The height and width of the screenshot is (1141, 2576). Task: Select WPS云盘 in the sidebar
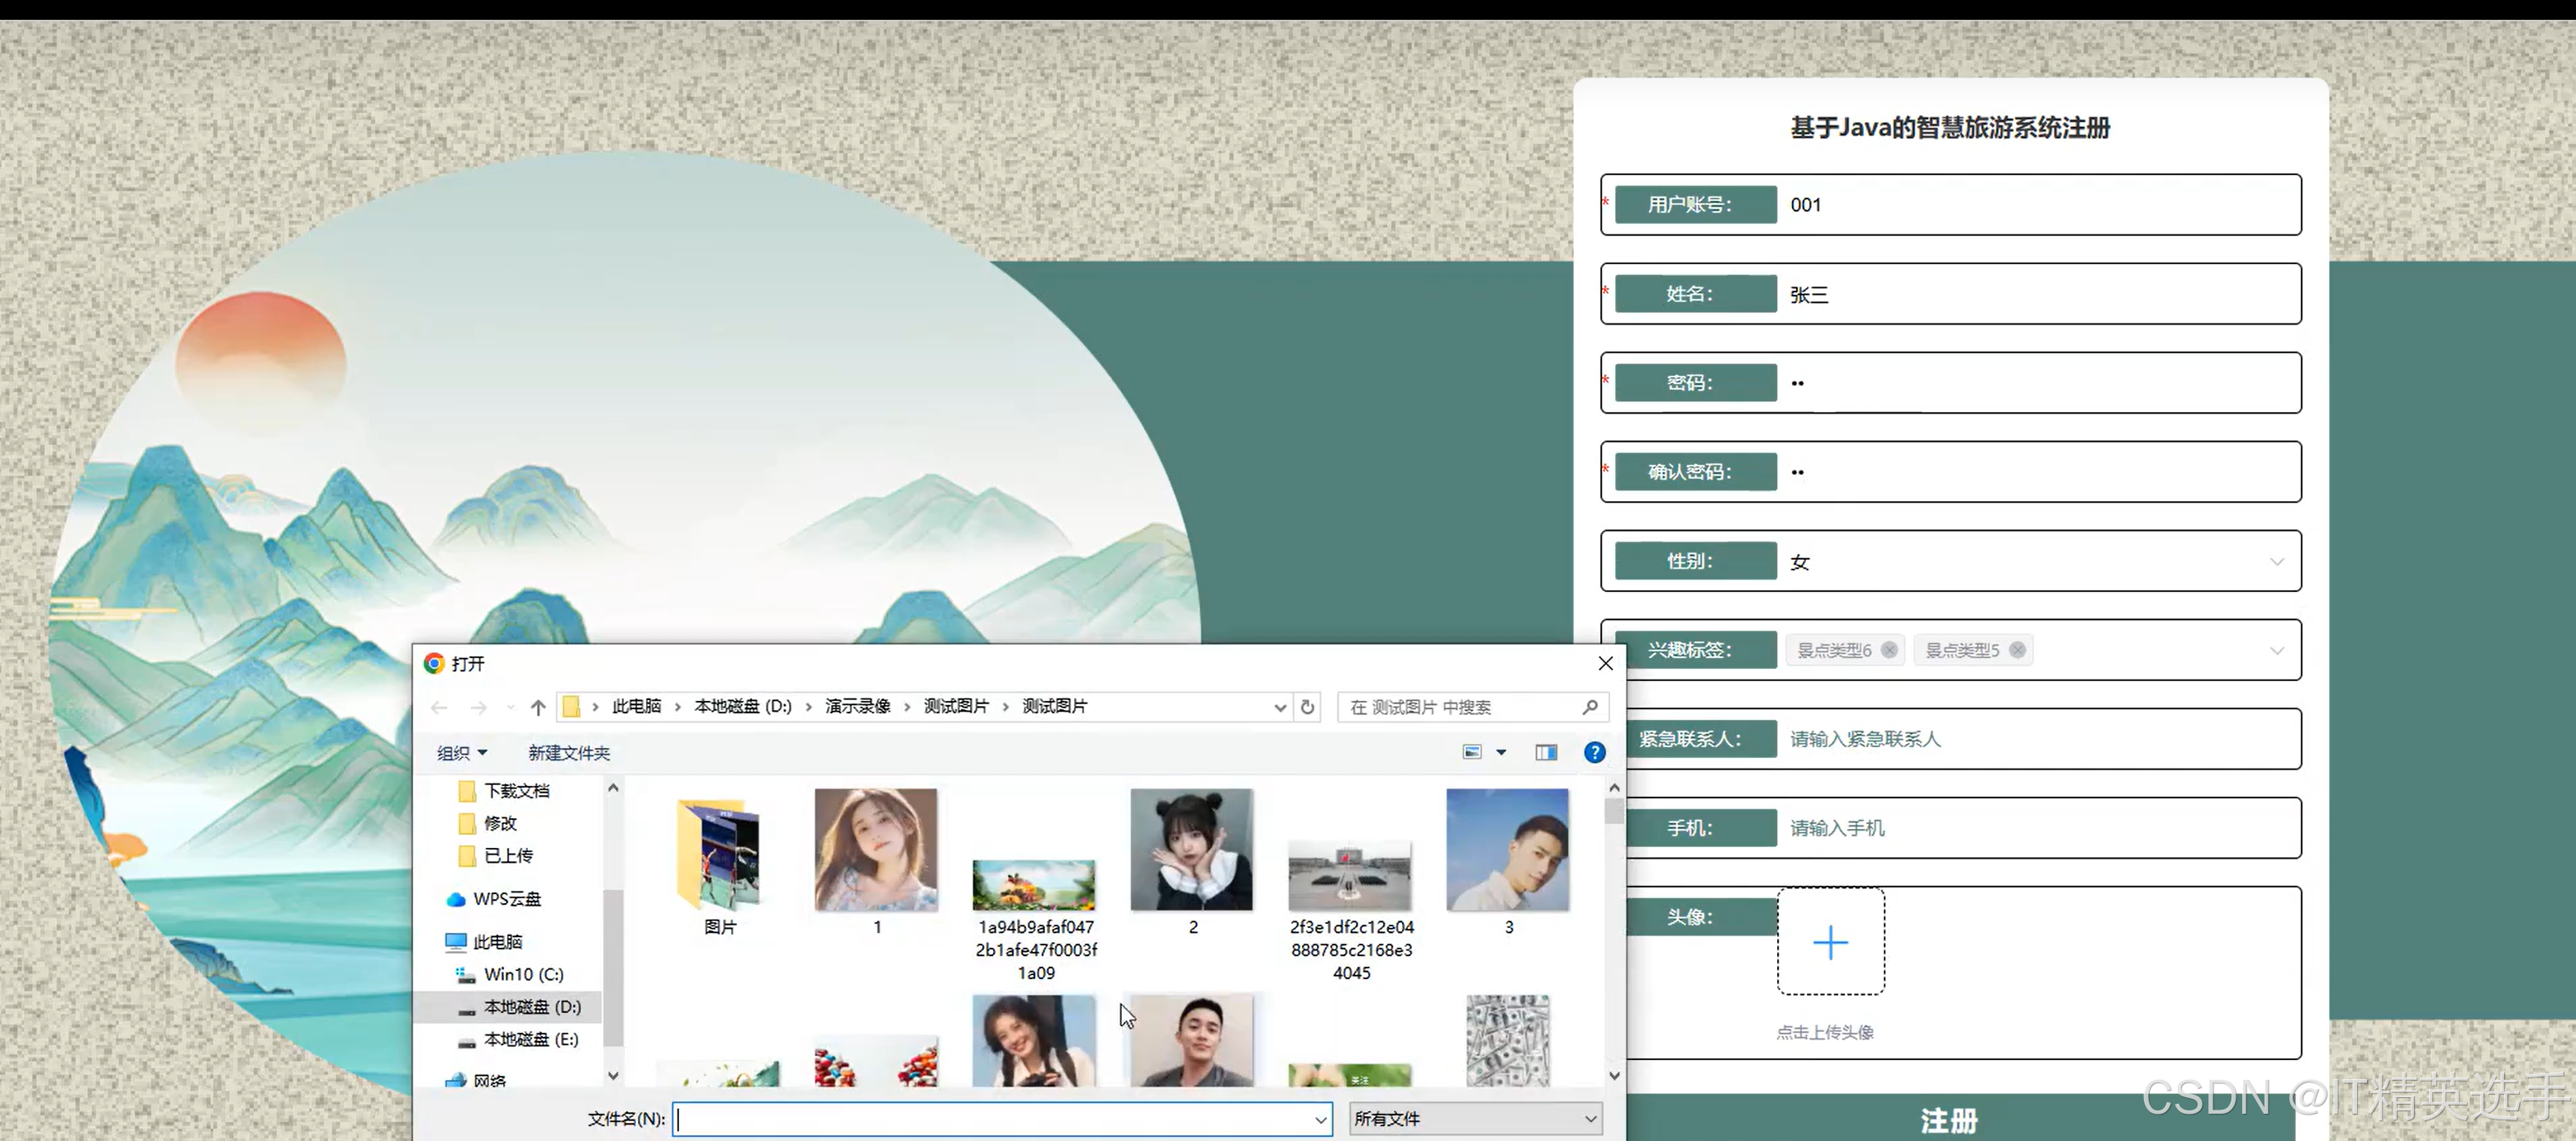point(504,898)
